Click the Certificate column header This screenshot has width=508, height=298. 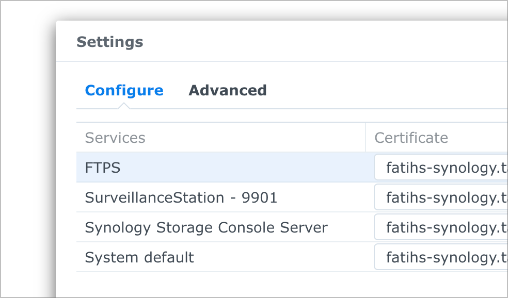pos(411,137)
